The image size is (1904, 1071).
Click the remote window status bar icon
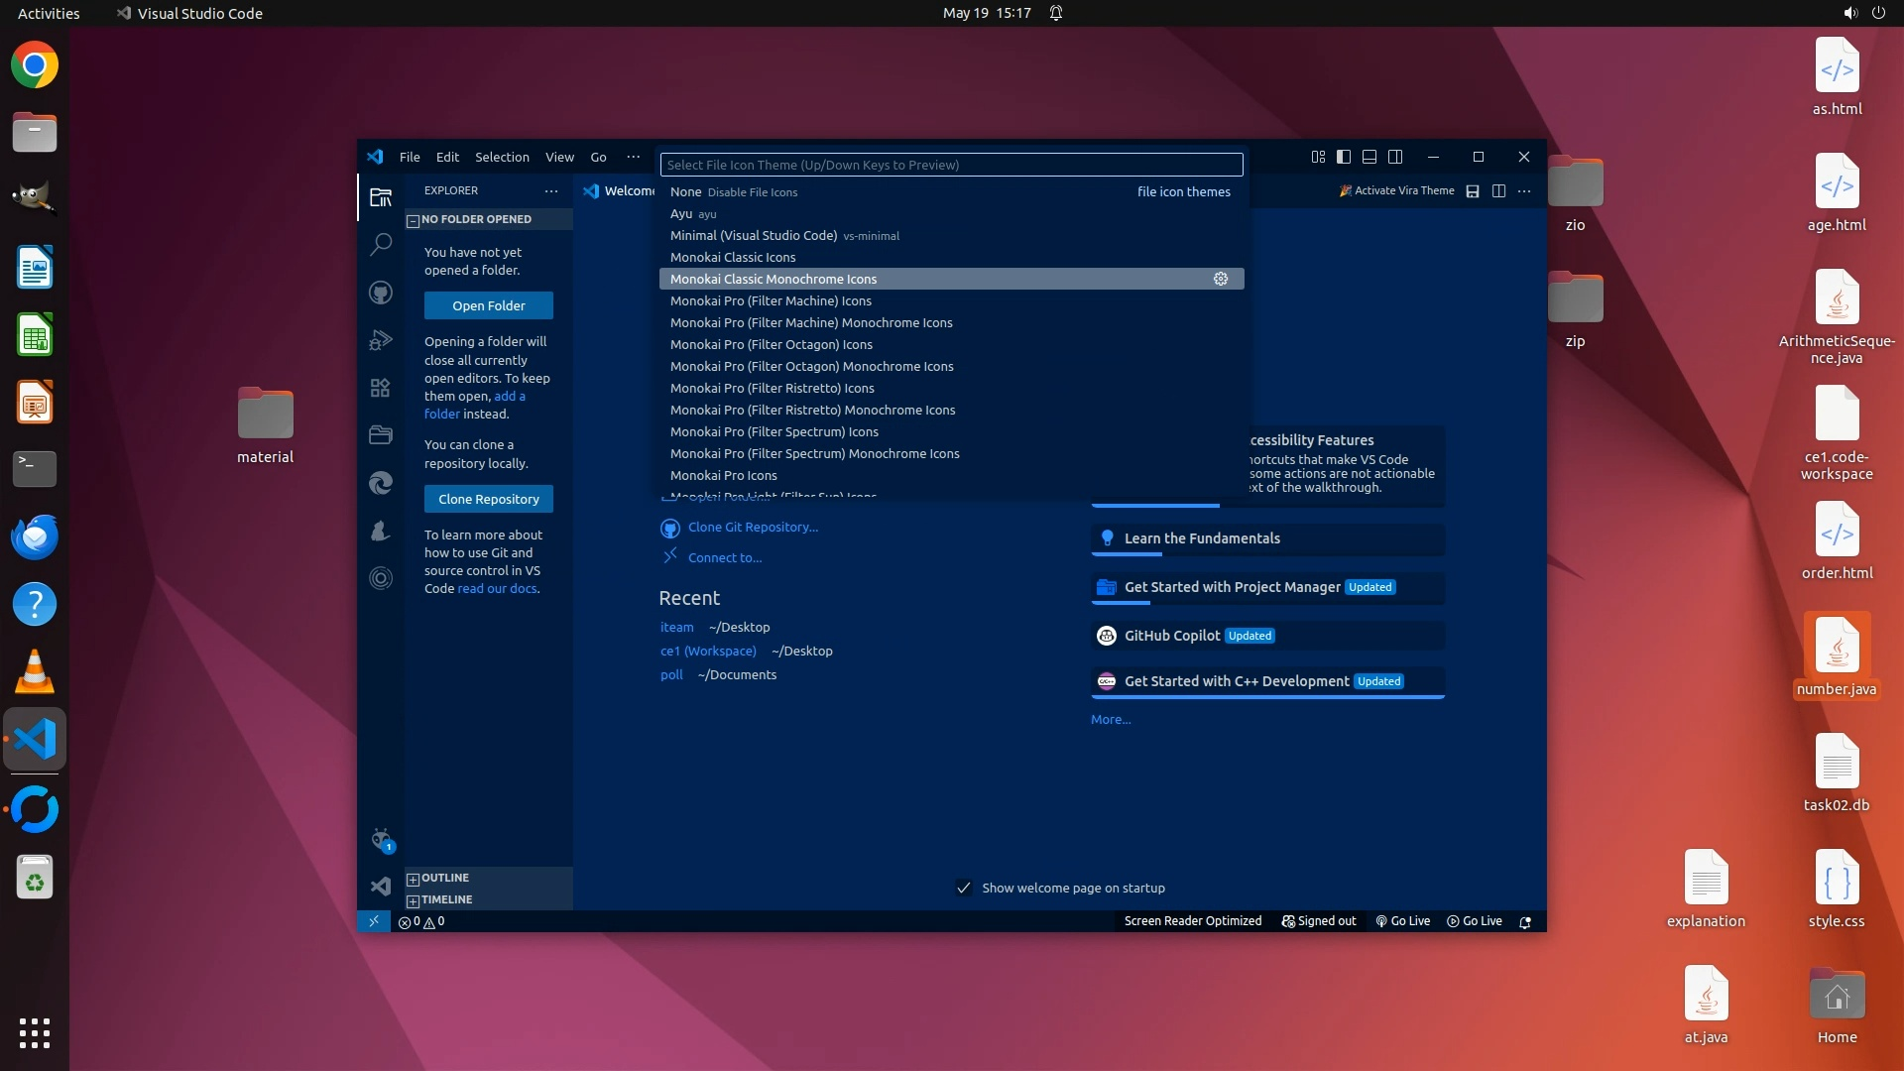point(374,921)
